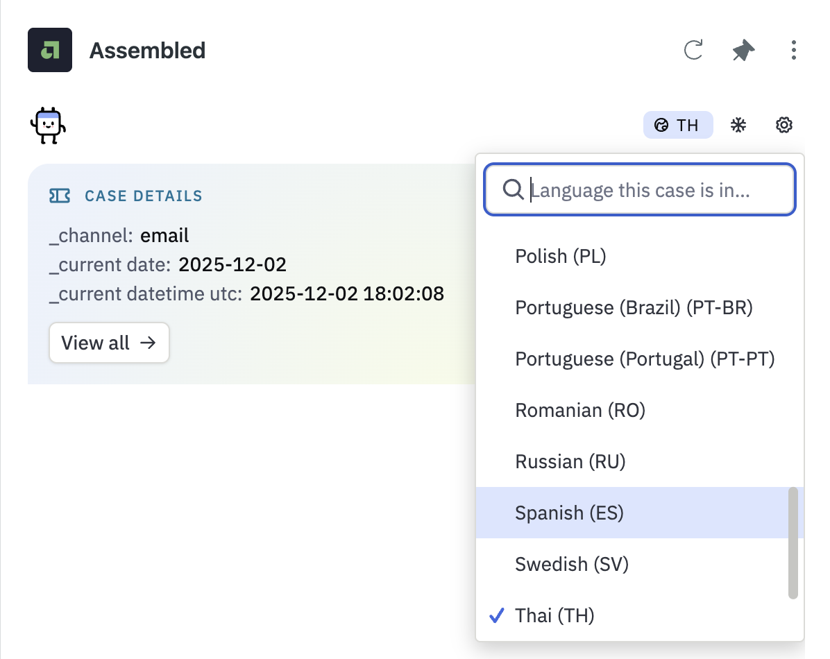Select Polish (PL) language
The width and height of the screenshot is (830, 659).
click(x=639, y=256)
